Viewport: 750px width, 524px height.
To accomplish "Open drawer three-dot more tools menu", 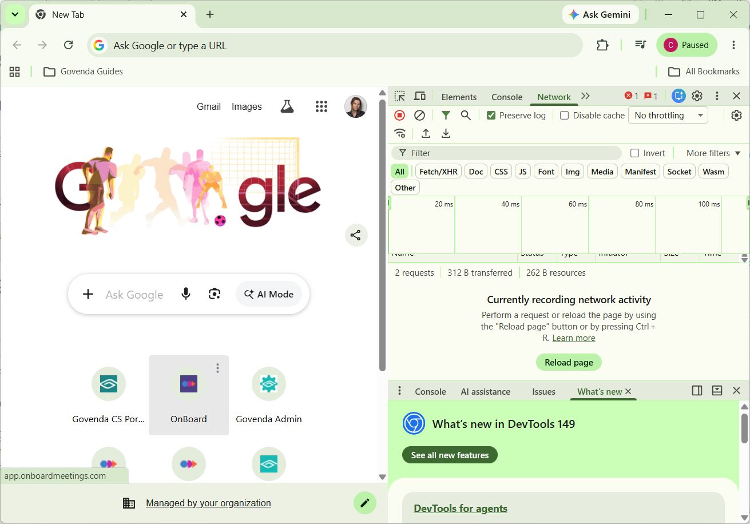I will (x=399, y=391).
